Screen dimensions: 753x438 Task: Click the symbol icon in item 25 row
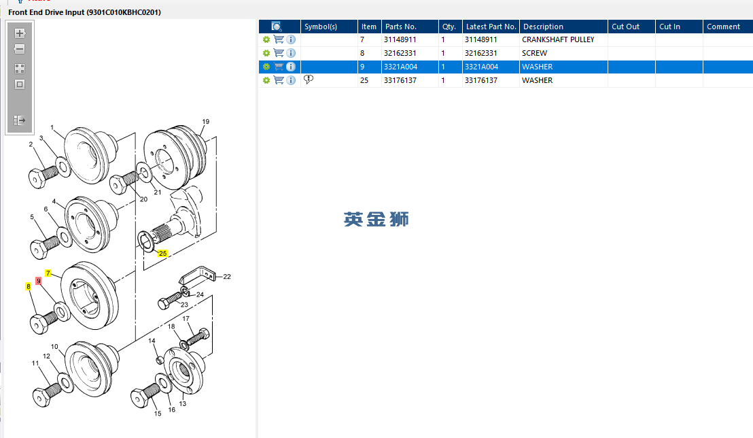pyautogui.click(x=309, y=80)
